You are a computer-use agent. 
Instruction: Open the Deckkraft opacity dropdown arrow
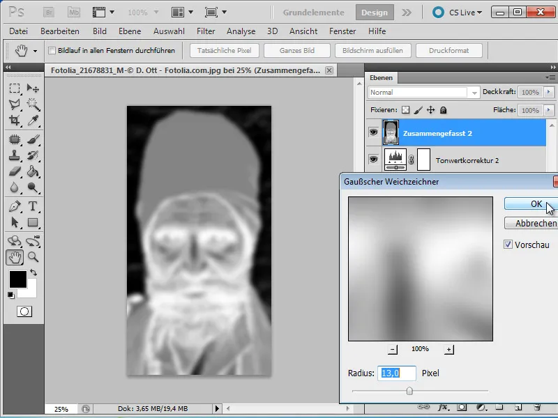[549, 92]
